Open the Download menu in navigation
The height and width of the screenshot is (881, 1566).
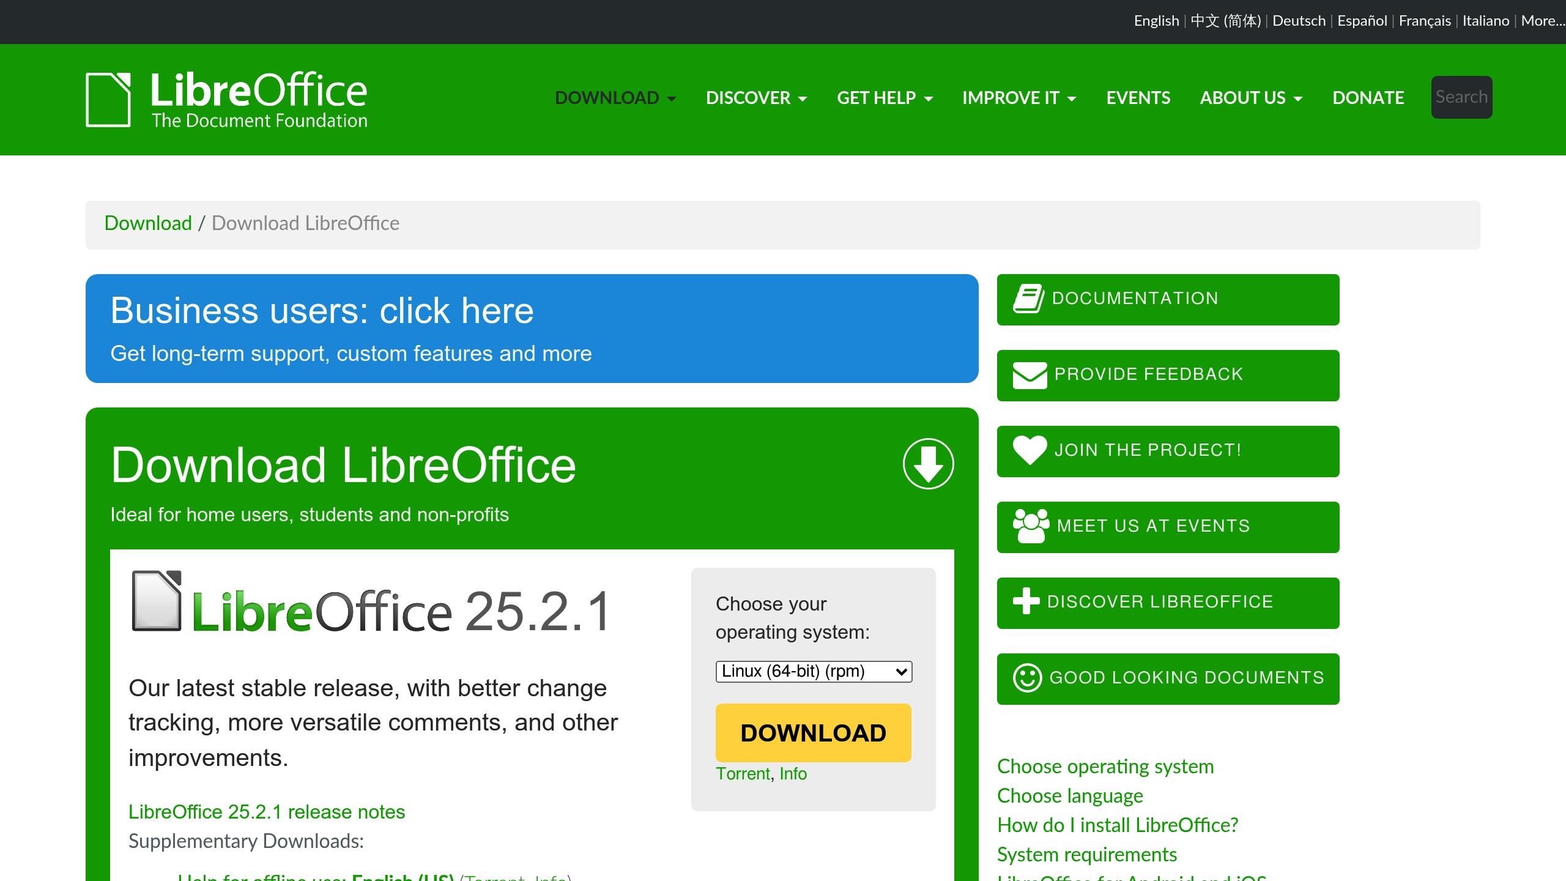(x=615, y=98)
